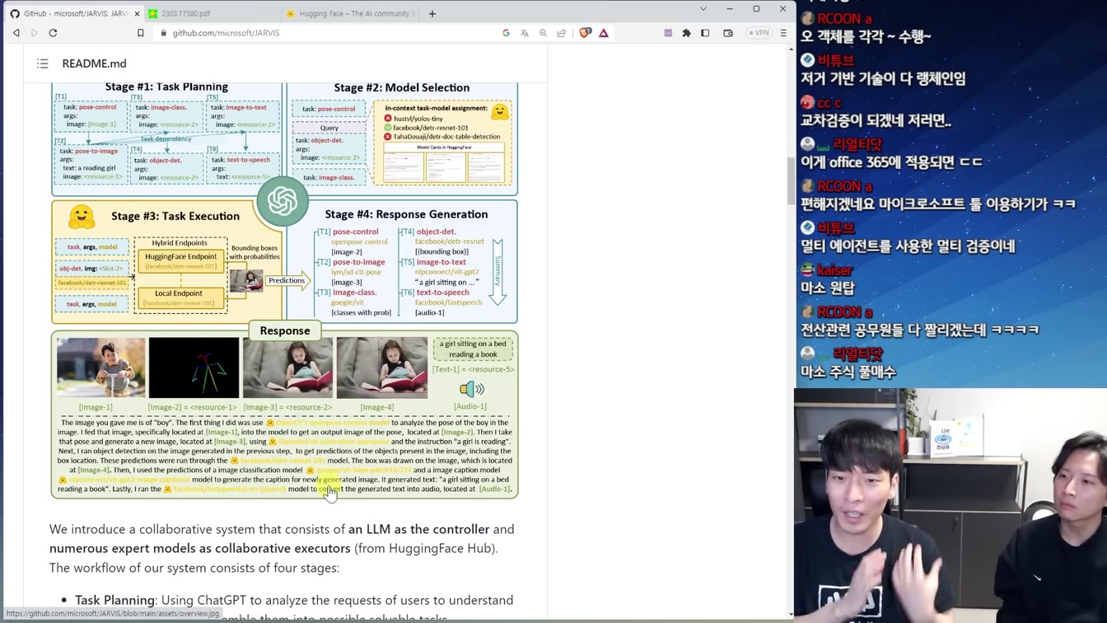This screenshot has height=623, width=1107.
Task: Toggle the browser sidebar panel icon
Action: tap(705, 33)
